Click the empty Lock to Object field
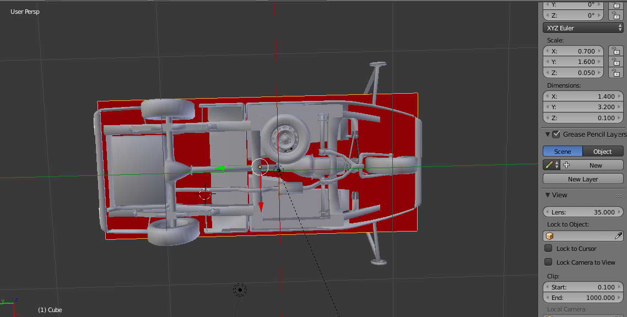627x317 pixels. (x=583, y=236)
